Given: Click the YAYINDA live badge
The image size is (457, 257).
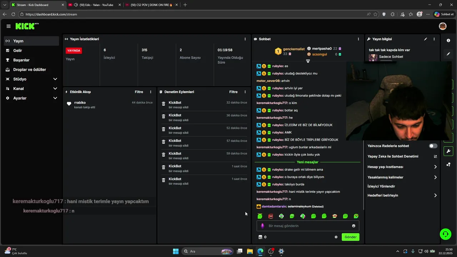Looking at the screenshot, I should pos(74,51).
